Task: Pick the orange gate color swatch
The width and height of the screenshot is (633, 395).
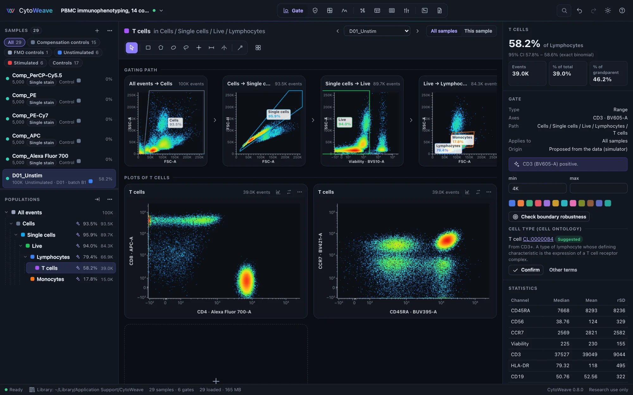Action: point(521,203)
